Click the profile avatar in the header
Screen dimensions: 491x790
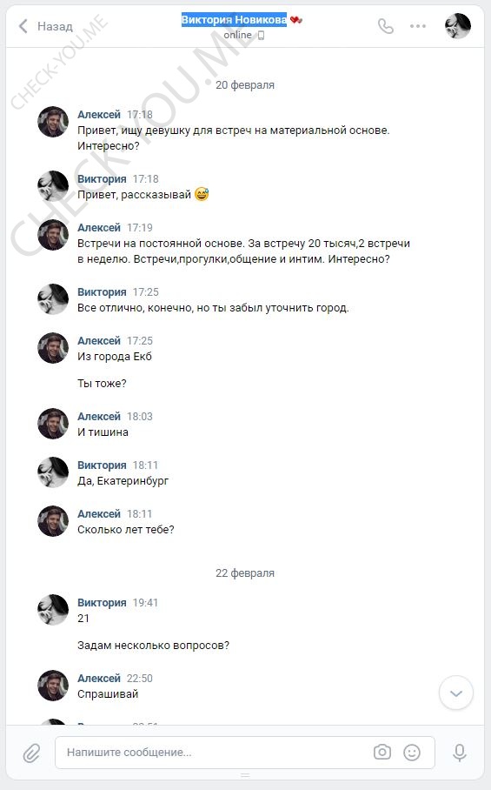(x=458, y=26)
